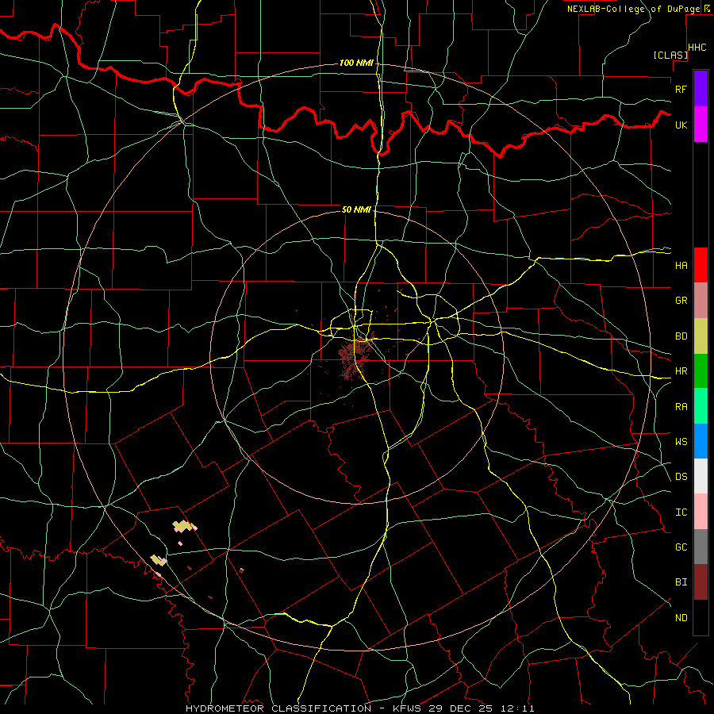Click the GR legend label
Screen dimensions: 714x714
681,301
